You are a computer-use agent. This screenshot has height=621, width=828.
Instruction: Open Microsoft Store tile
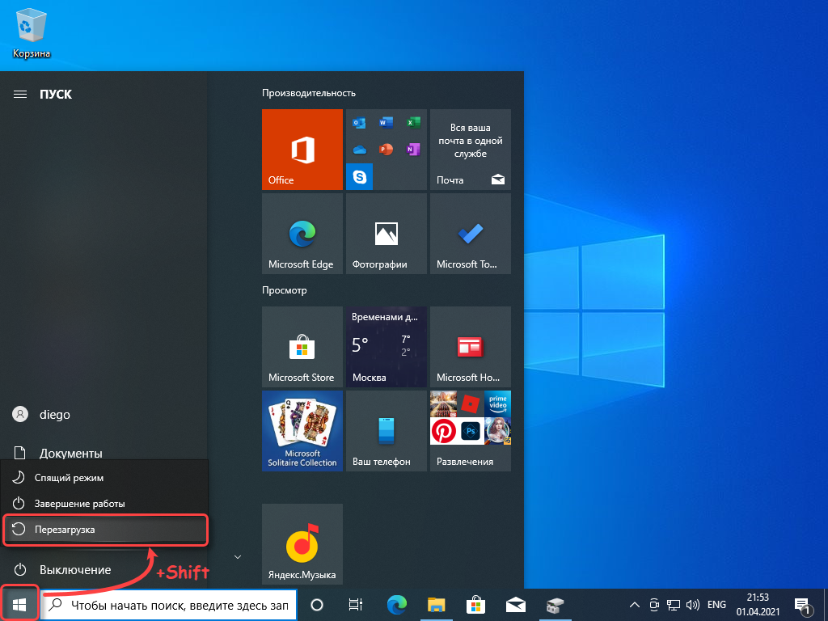302,347
